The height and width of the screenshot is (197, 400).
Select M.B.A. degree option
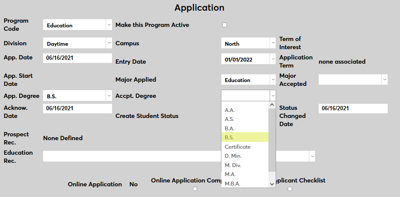pyautogui.click(x=245, y=183)
